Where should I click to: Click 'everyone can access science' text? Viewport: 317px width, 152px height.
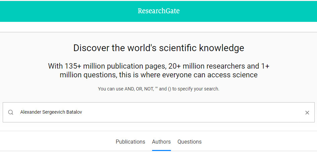(210, 75)
